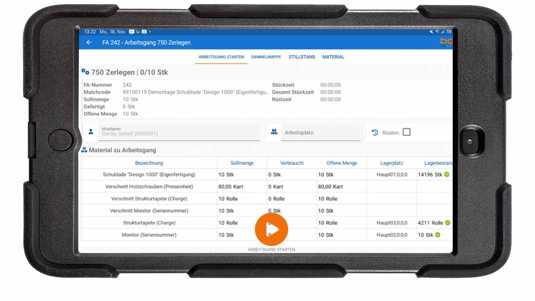Screen dimensions: 535x301
Task: Click green check icon for Strukturtapete stock
Action: [x=448, y=223]
